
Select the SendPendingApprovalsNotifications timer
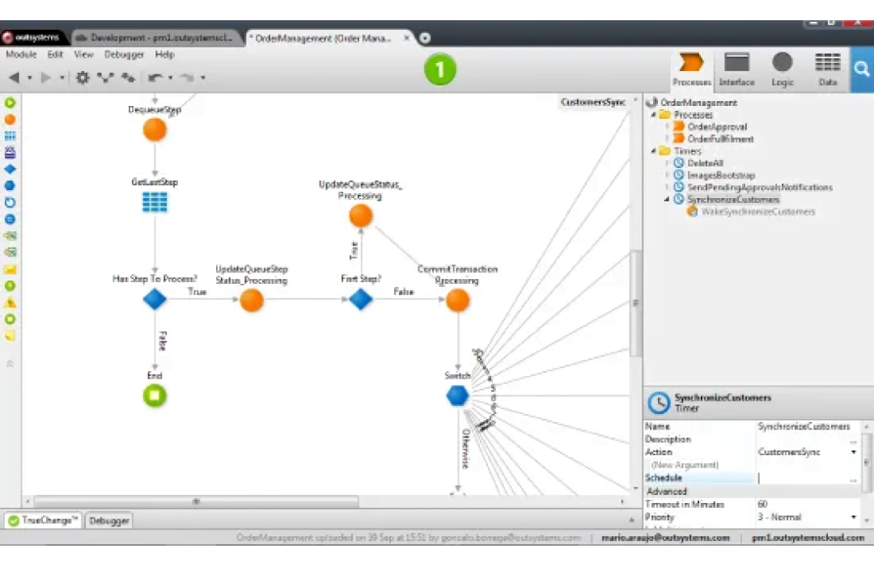click(x=760, y=187)
